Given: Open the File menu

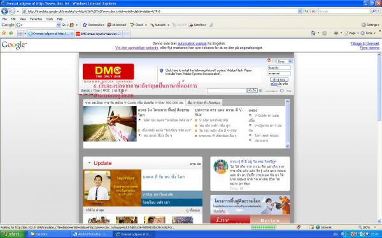Looking at the screenshot, I should pyautogui.click(x=4, y=19).
